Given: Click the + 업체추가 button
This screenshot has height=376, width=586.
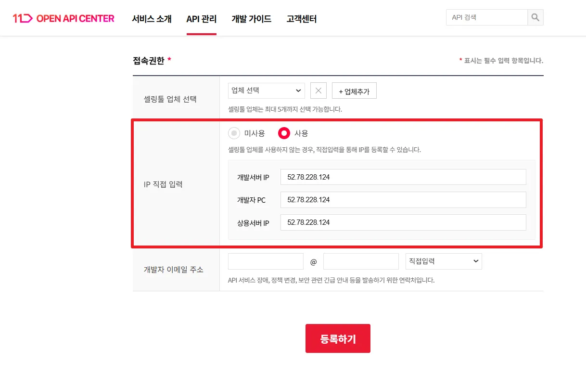Looking at the screenshot, I should 354,91.
